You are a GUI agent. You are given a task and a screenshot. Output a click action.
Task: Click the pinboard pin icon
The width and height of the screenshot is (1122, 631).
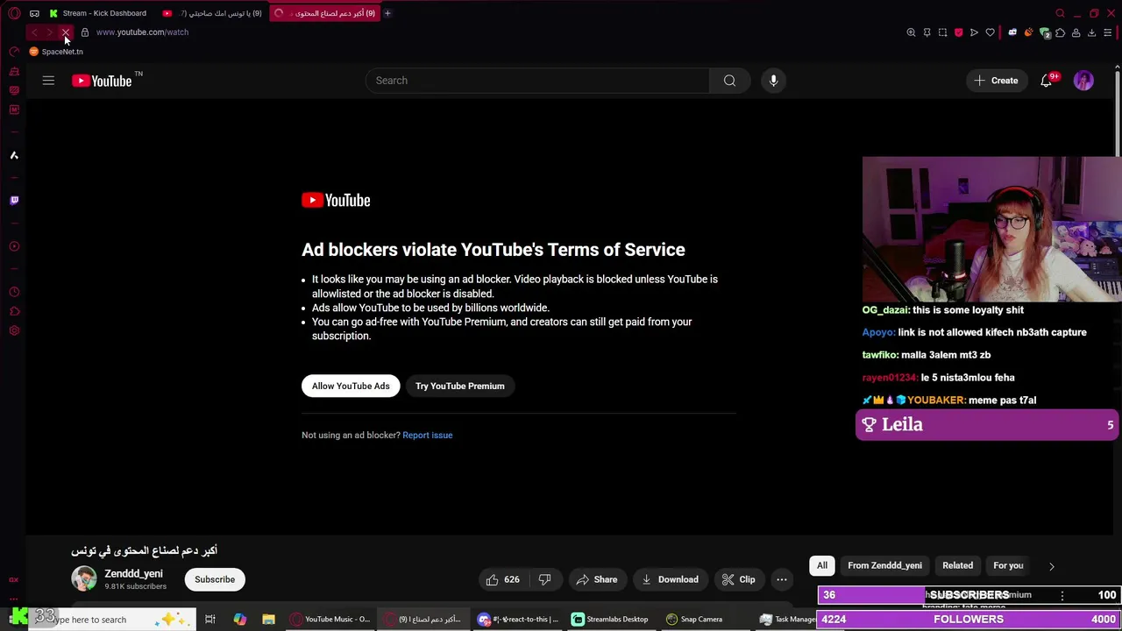tap(927, 32)
